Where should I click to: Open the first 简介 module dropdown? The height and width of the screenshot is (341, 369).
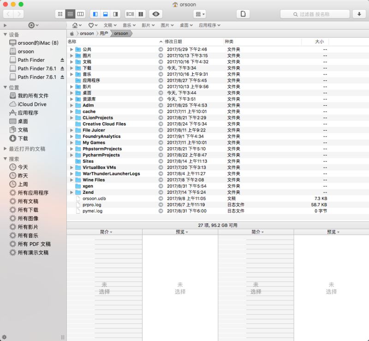tap(106, 232)
